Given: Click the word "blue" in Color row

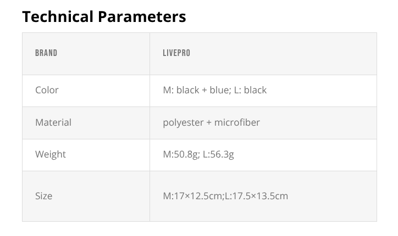Looking at the screenshot, I should [x=220, y=90].
